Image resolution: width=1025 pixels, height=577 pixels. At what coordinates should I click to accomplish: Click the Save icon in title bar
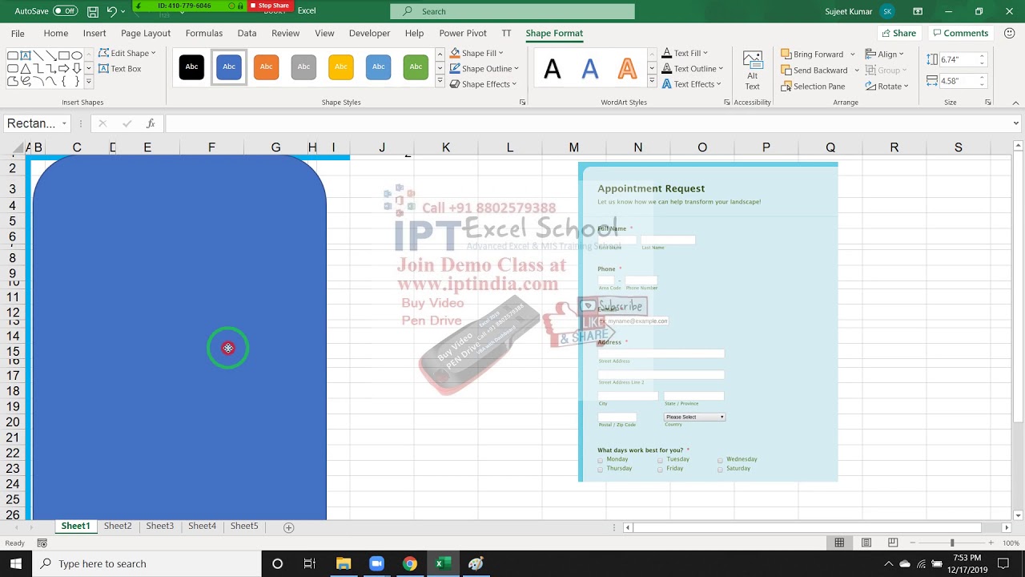click(93, 11)
